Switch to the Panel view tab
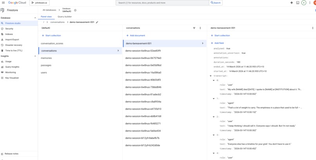Viewport: 316px width, 160px height. click(46, 17)
